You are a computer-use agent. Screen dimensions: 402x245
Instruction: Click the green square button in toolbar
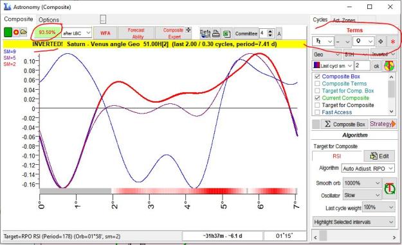(8, 33)
